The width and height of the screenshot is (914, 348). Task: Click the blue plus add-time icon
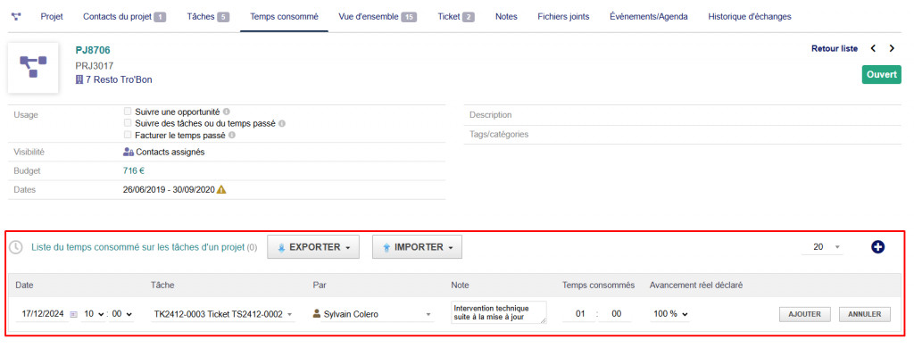pos(877,247)
